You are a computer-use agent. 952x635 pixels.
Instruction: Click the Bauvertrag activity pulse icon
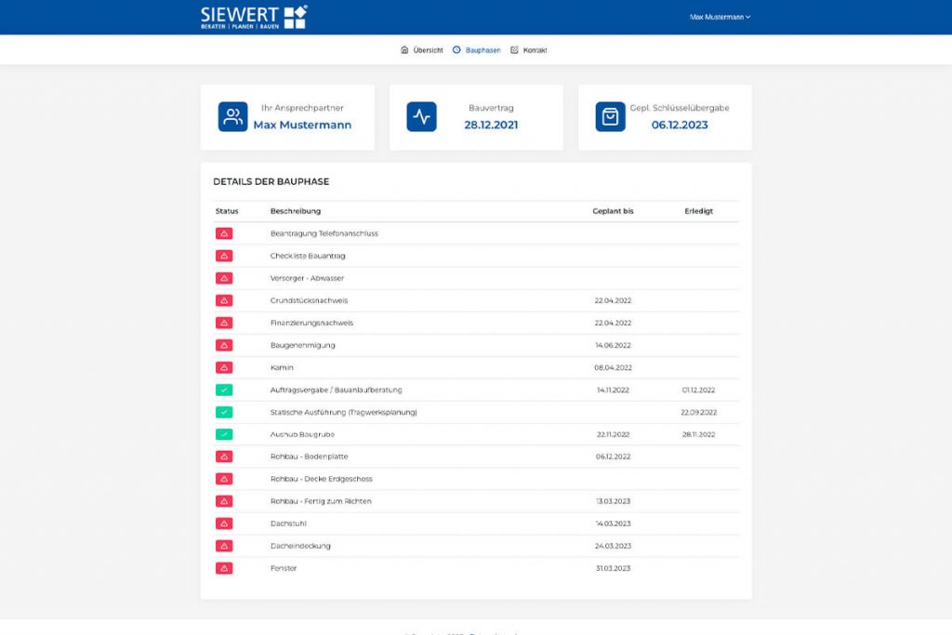(421, 116)
